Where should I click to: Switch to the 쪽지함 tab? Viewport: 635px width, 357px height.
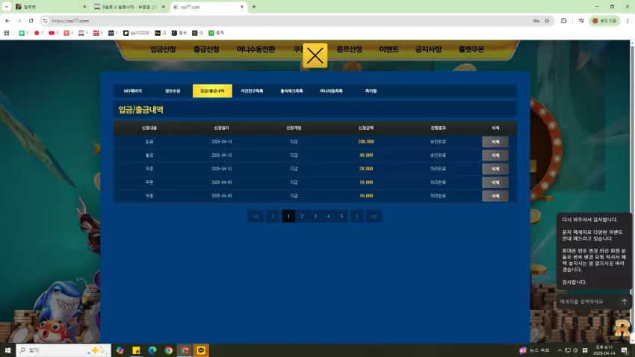point(371,91)
